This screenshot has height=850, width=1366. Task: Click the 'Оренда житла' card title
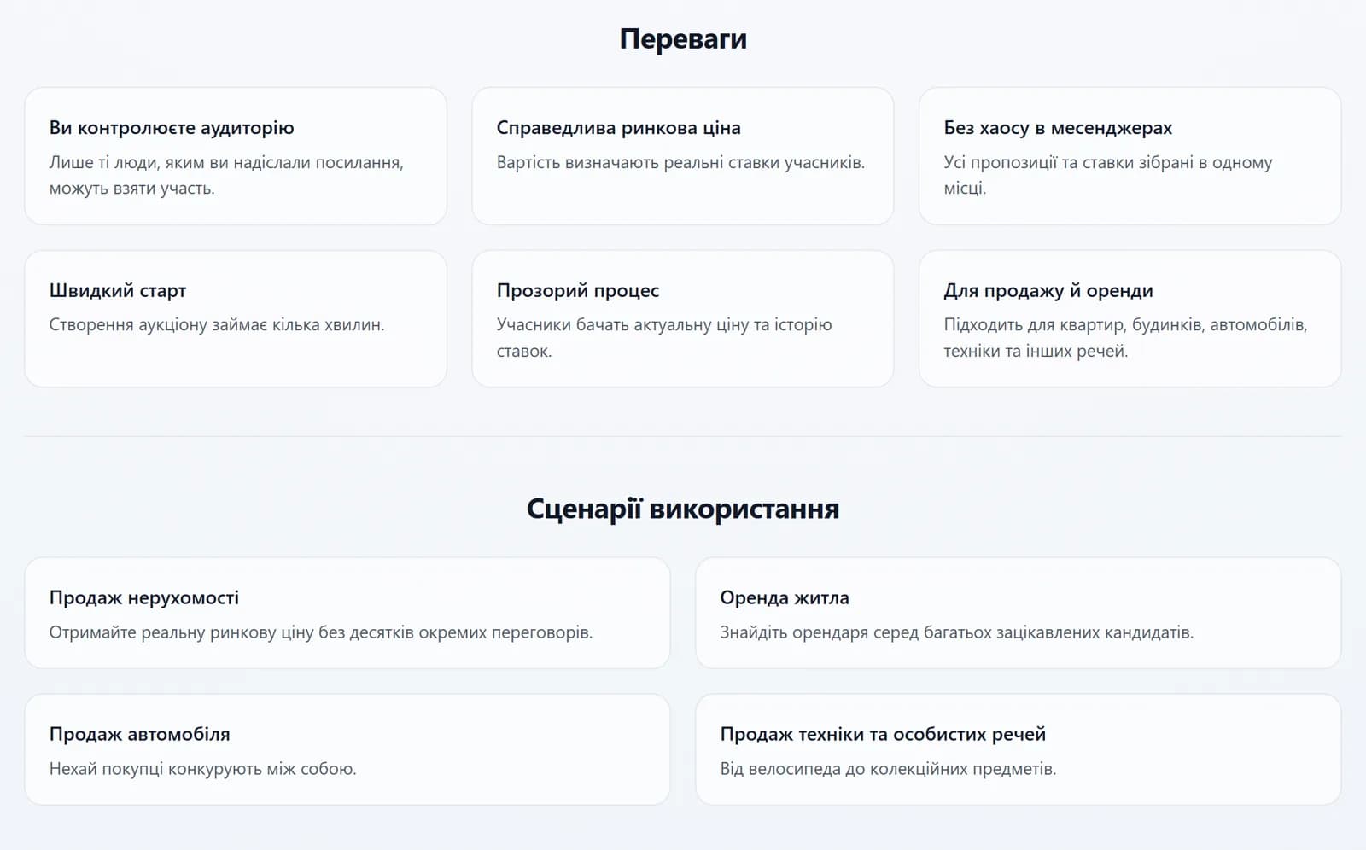pyautogui.click(x=785, y=598)
